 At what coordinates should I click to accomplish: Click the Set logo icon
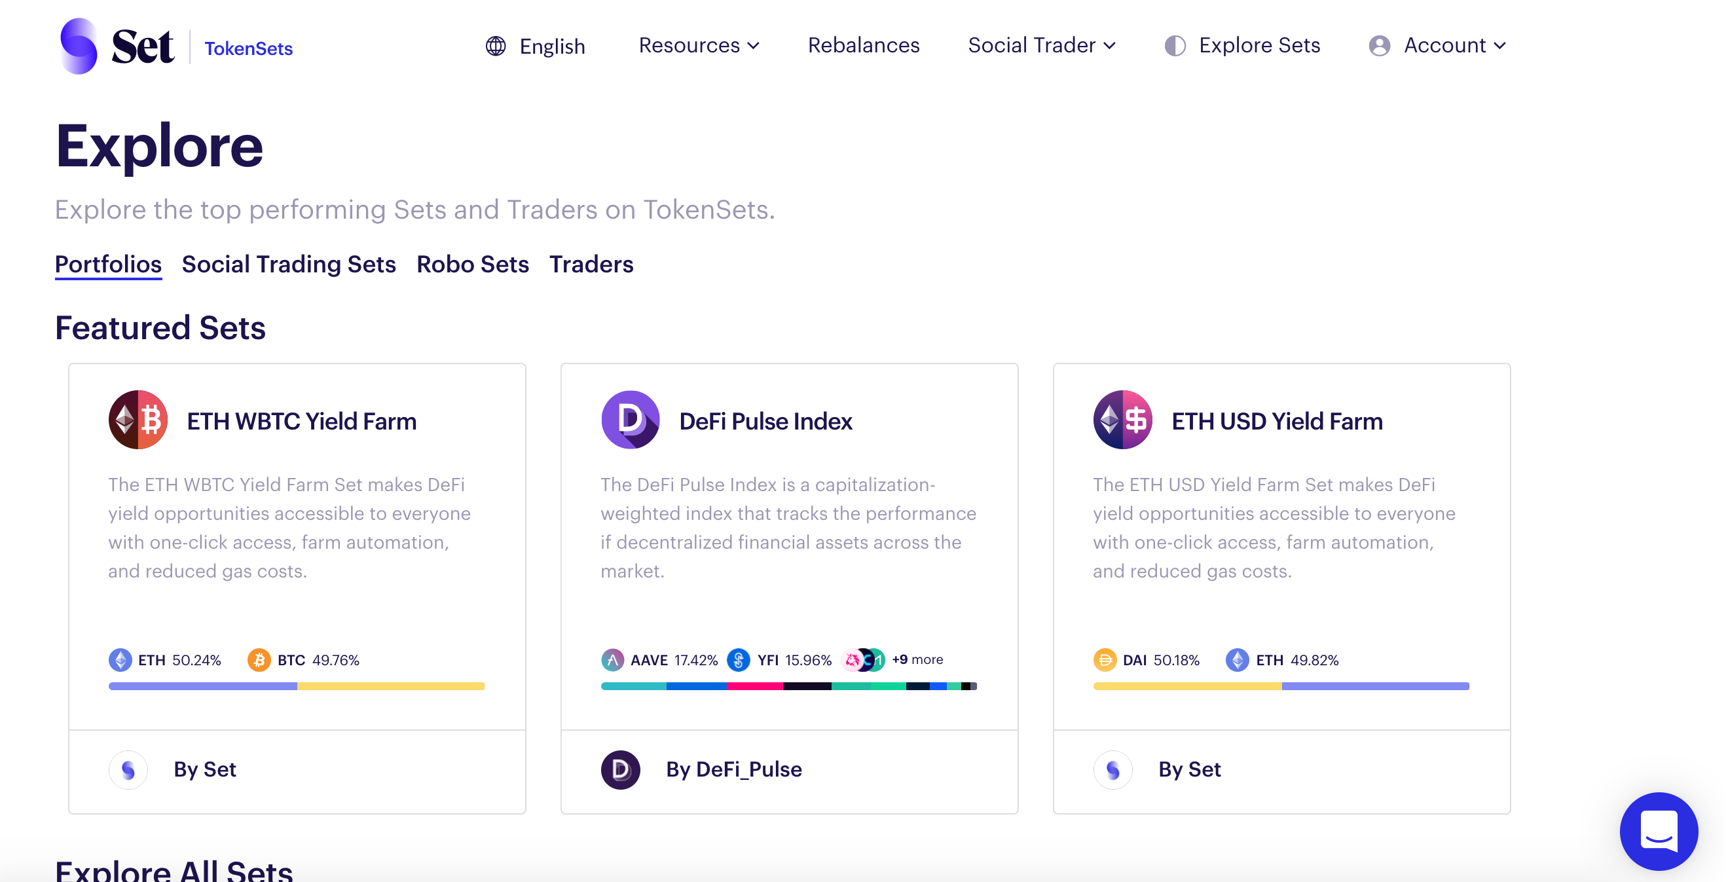point(79,46)
